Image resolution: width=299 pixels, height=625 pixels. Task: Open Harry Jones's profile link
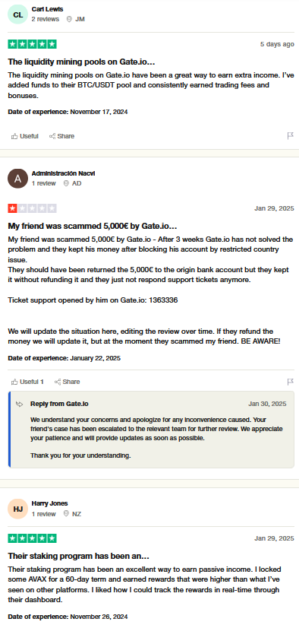(x=49, y=503)
